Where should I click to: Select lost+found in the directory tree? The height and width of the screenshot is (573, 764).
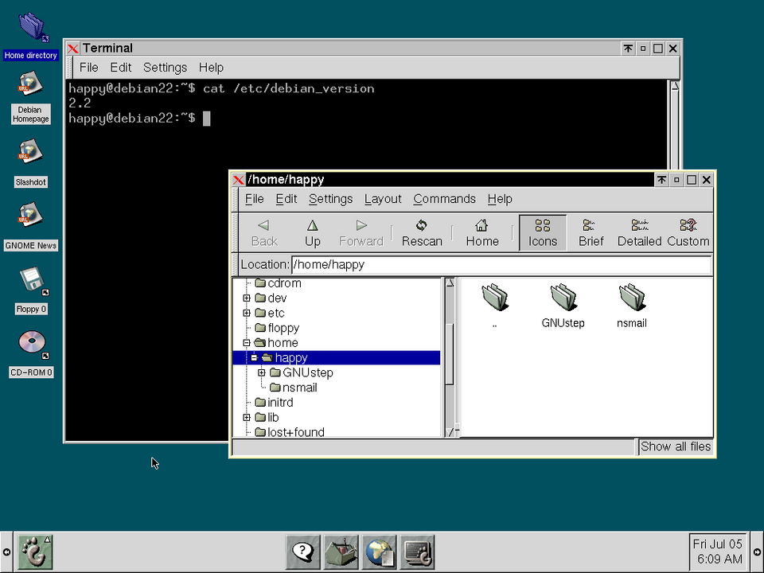pyautogui.click(x=296, y=432)
